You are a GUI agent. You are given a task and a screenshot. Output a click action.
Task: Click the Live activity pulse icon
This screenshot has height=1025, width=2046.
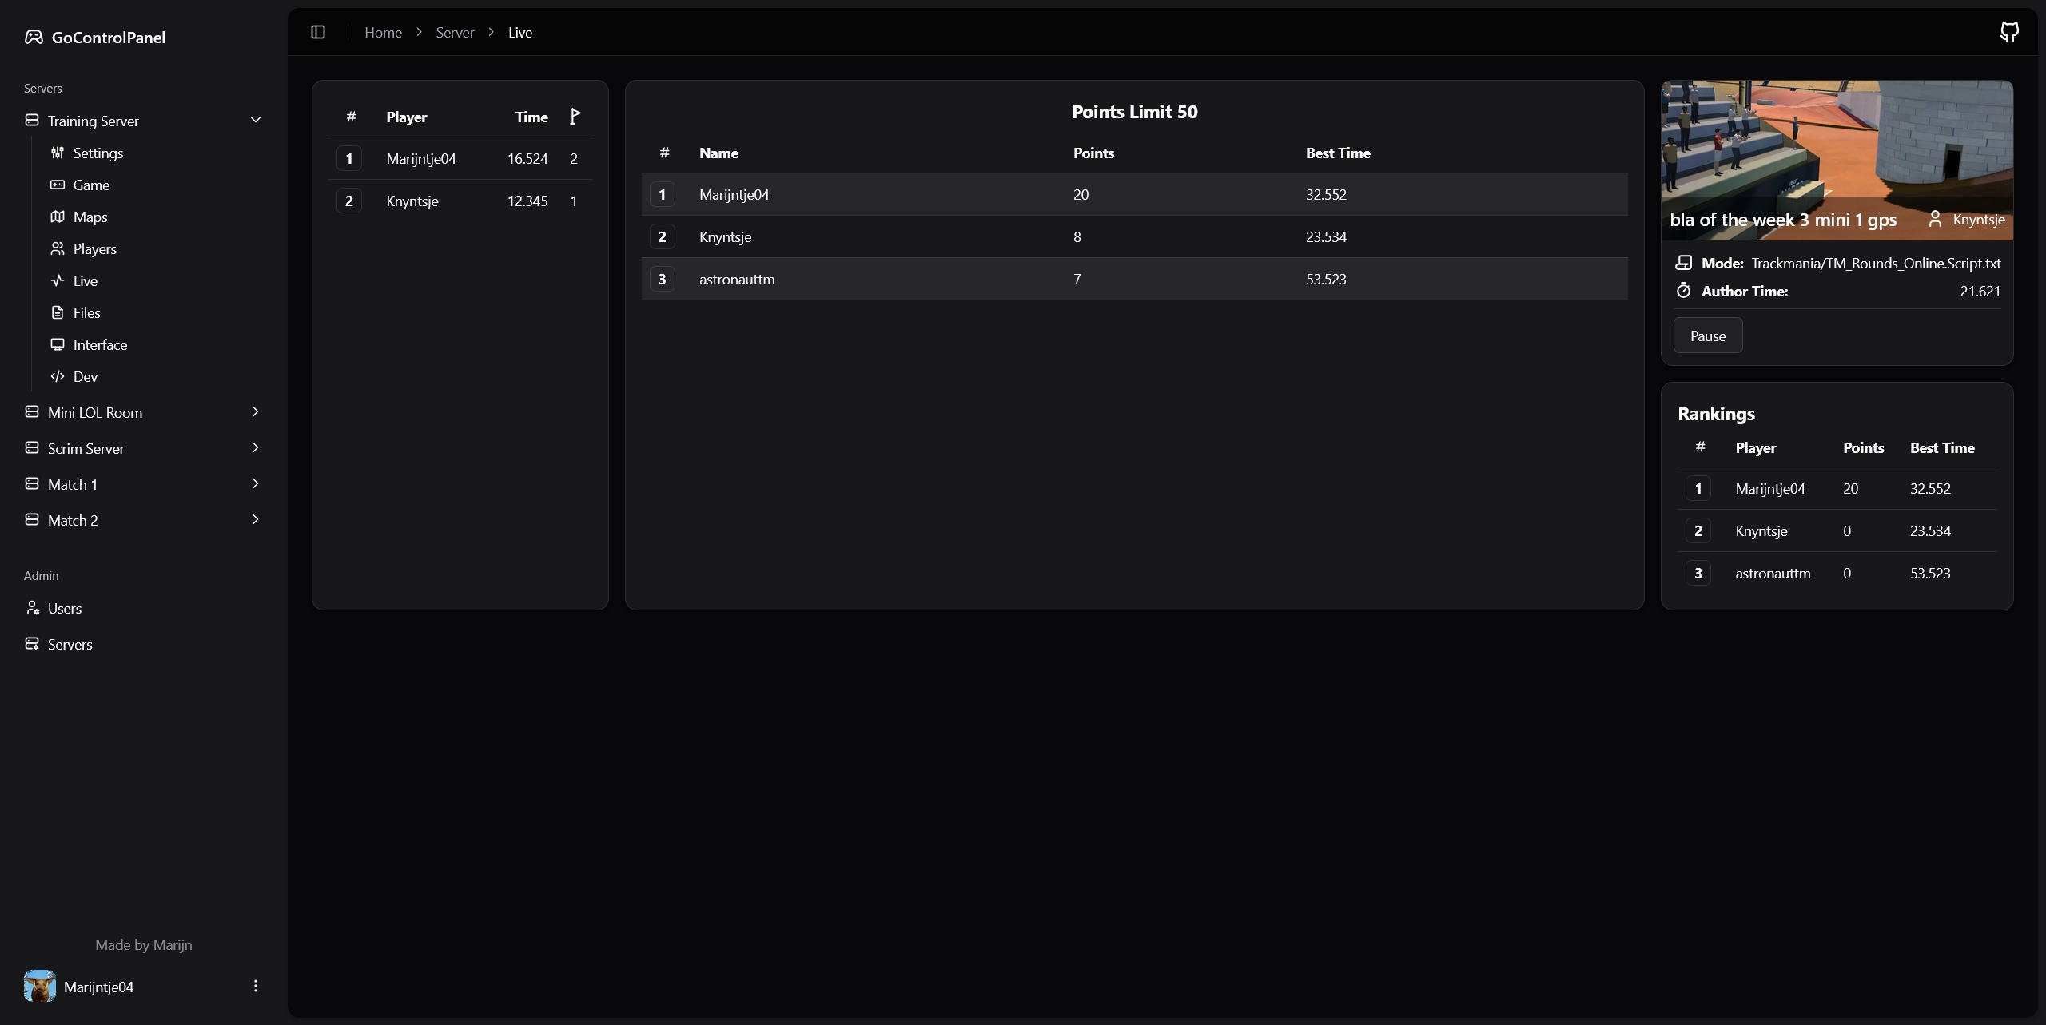coord(58,280)
